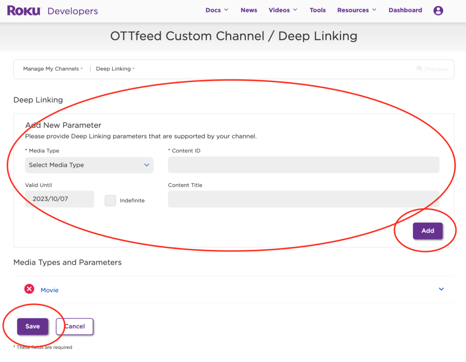Viewport: 466px width, 362px height.
Task: Open the Movie media type link
Action: 49,290
